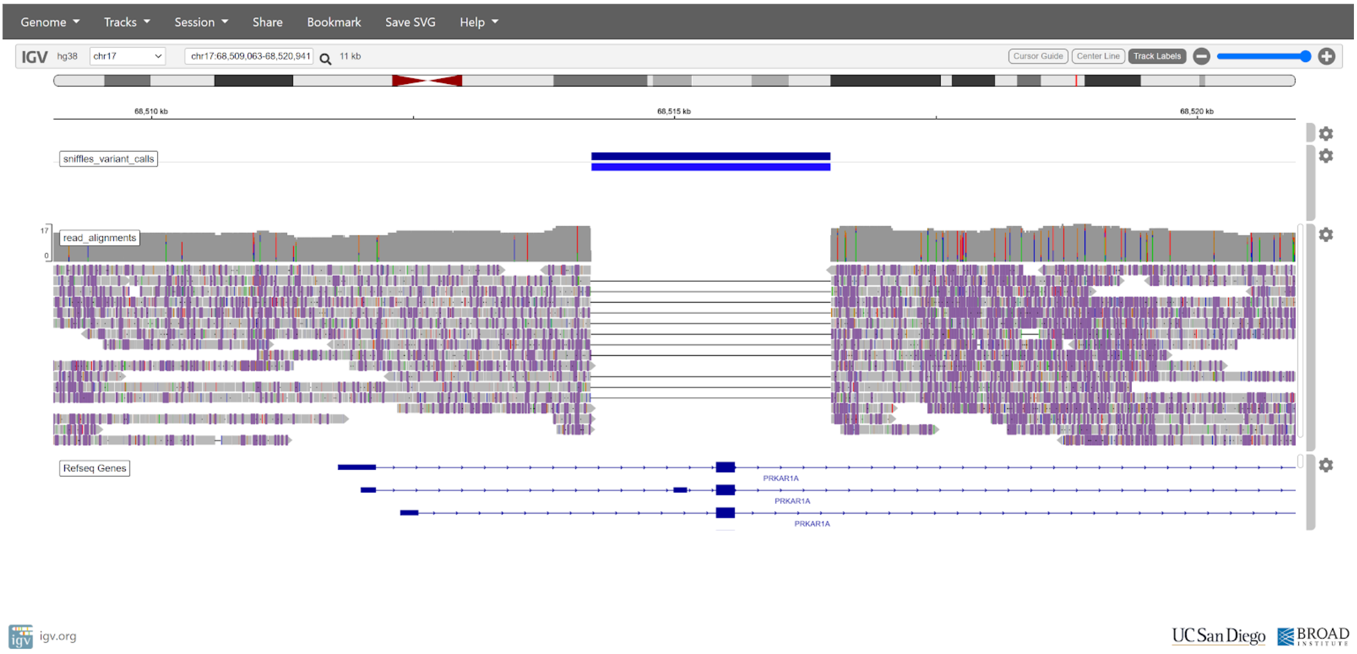Toggle the Center Line option
Image resolution: width=1357 pixels, height=654 pixels.
1098,56
